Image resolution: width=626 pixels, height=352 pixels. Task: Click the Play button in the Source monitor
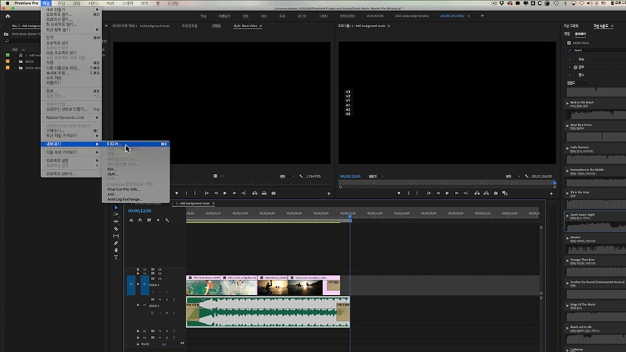225,193
